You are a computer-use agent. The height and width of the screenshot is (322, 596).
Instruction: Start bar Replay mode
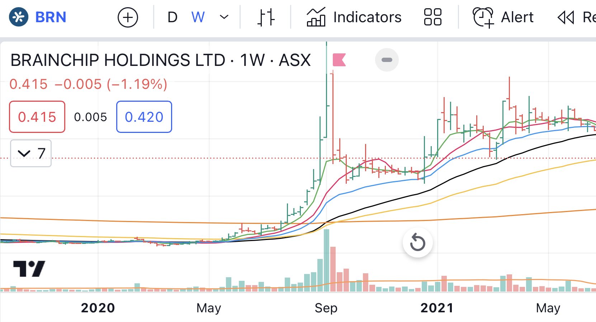pyautogui.click(x=576, y=17)
